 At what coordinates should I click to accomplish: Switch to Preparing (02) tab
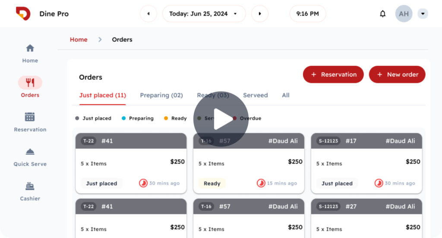point(161,95)
